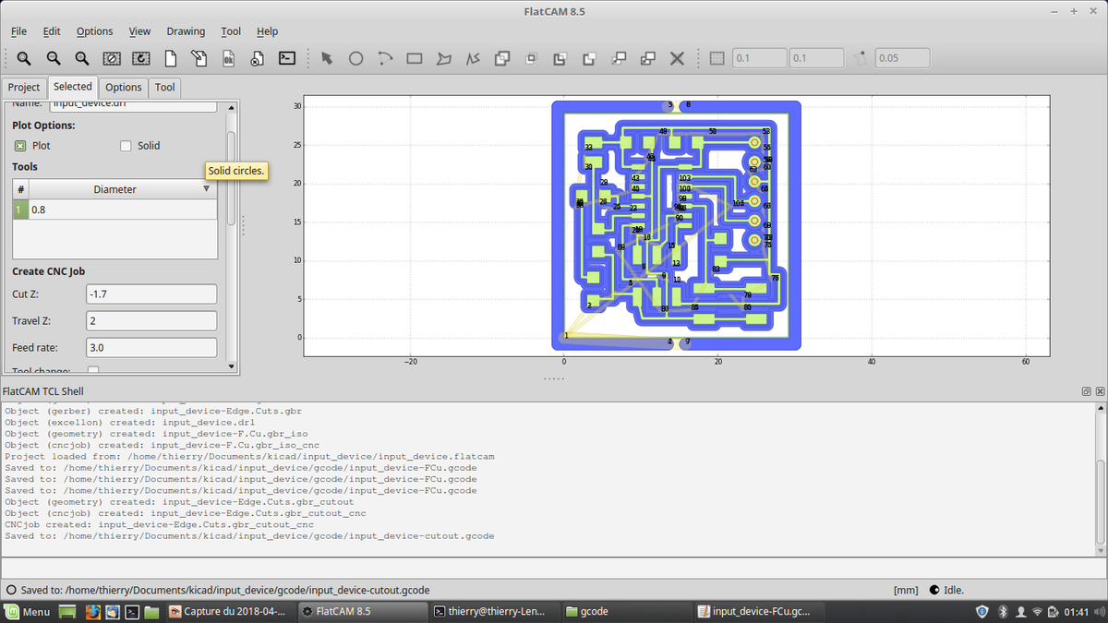The height and width of the screenshot is (623, 1108).
Task: Switch to the Project tab
Action: tap(24, 87)
